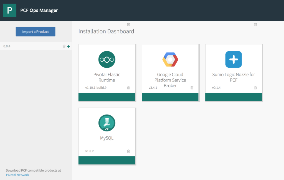Open the Pivotal Elastic Runtime tile name

coord(107,77)
